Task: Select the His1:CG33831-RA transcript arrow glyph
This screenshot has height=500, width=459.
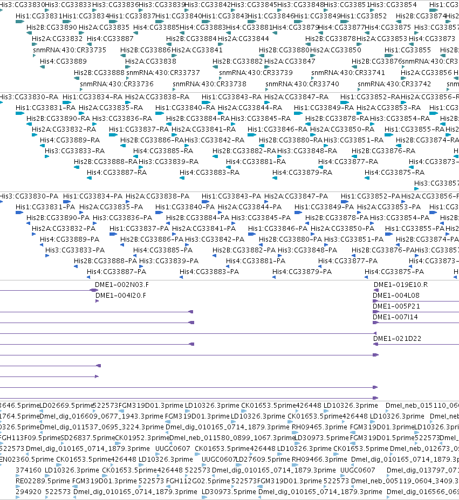Action: click(x=20, y=113)
